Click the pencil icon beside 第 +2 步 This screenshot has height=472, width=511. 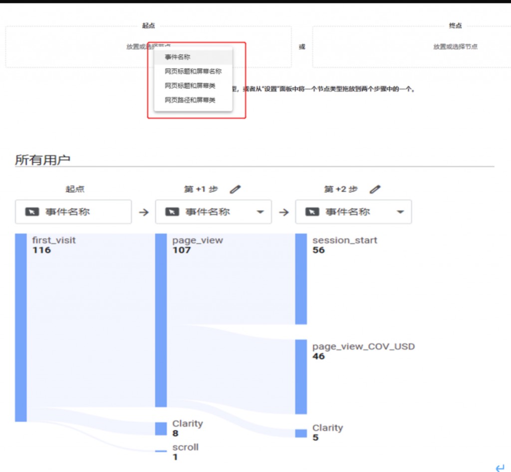375,190
